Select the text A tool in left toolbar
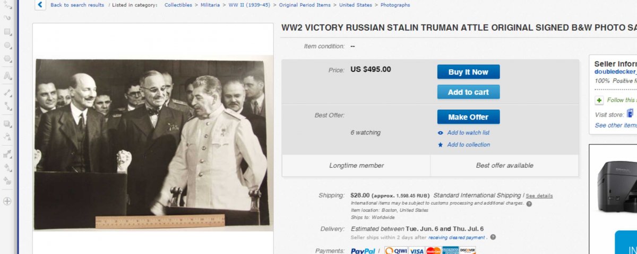The height and width of the screenshot is (254, 637). tap(7, 76)
